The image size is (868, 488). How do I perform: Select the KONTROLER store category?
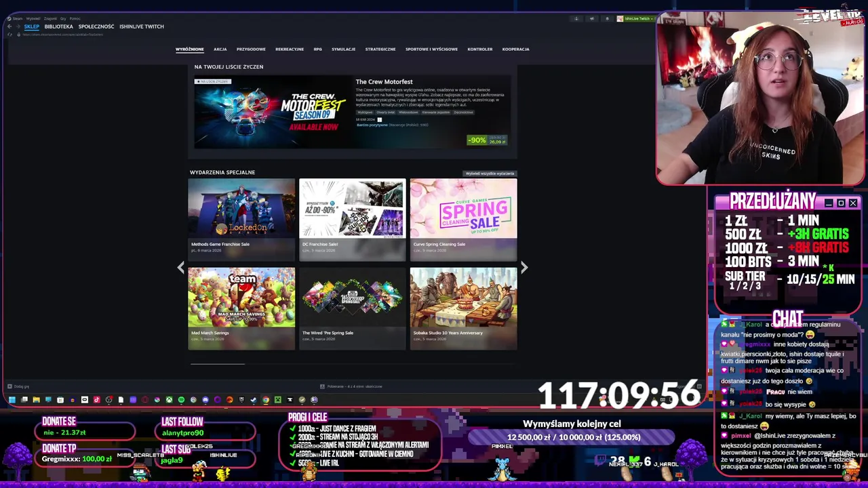click(480, 49)
